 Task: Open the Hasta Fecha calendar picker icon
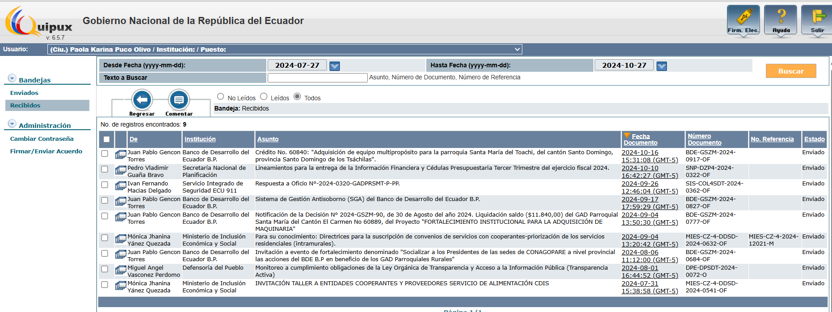coord(662,66)
